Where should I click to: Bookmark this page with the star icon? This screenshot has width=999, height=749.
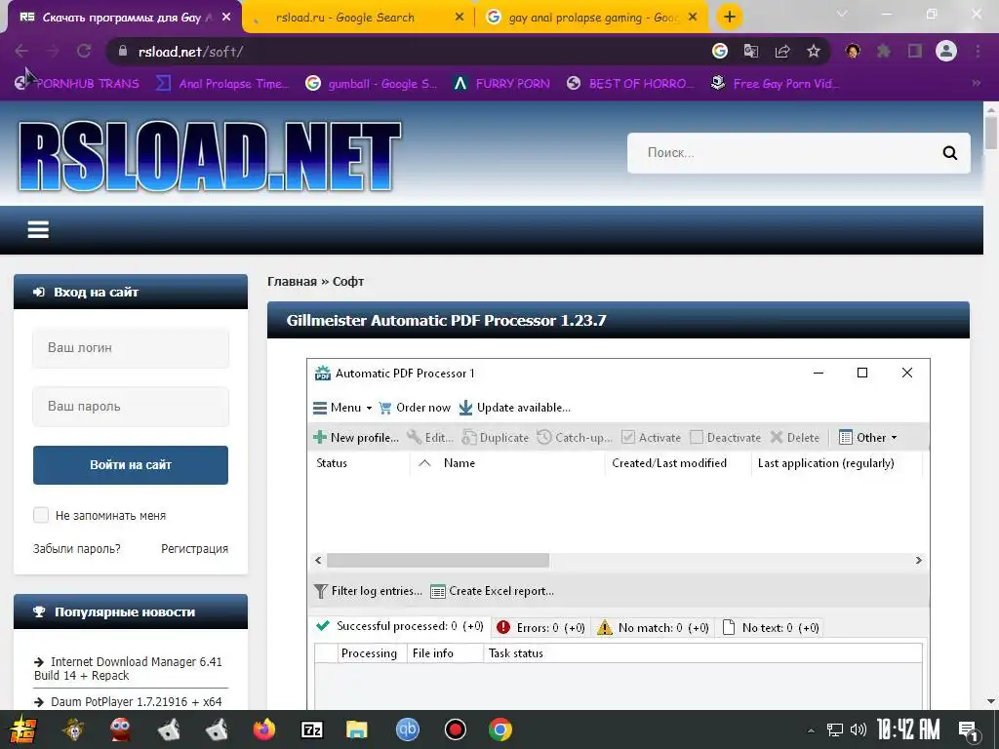click(x=814, y=51)
